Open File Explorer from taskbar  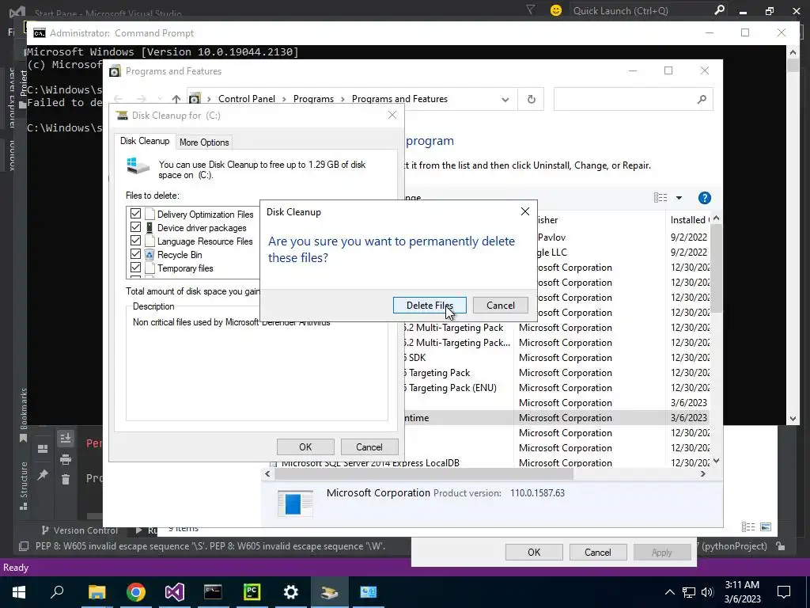(x=97, y=592)
